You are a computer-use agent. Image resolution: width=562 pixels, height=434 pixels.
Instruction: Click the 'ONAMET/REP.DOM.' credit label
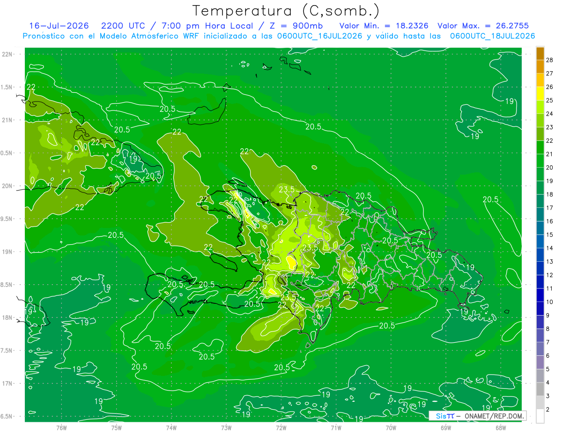click(x=494, y=416)
